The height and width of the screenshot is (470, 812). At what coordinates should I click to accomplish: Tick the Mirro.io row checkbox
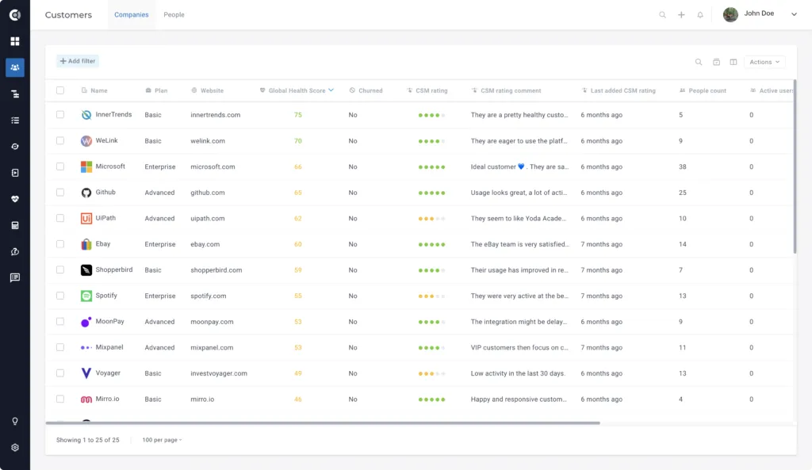click(60, 399)
